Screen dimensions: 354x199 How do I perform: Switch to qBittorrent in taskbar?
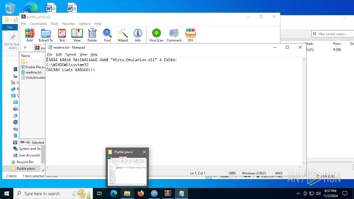point(154,193)
